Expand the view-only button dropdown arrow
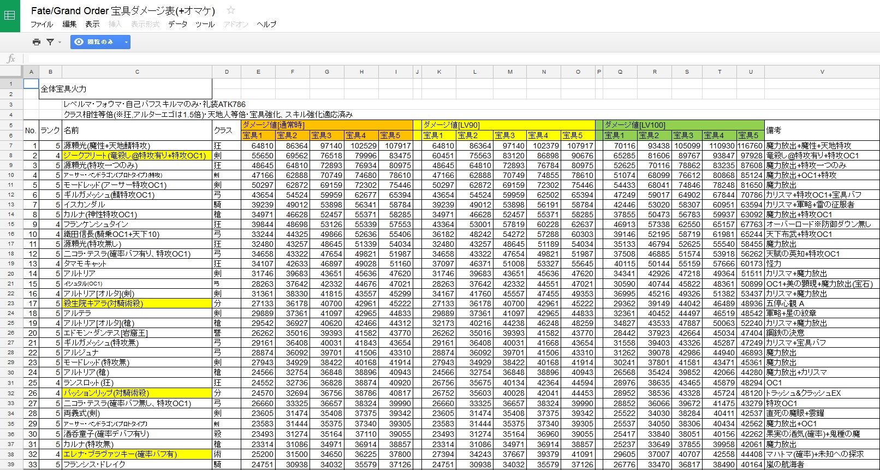The image size is (880, 470). click(126, 42)
